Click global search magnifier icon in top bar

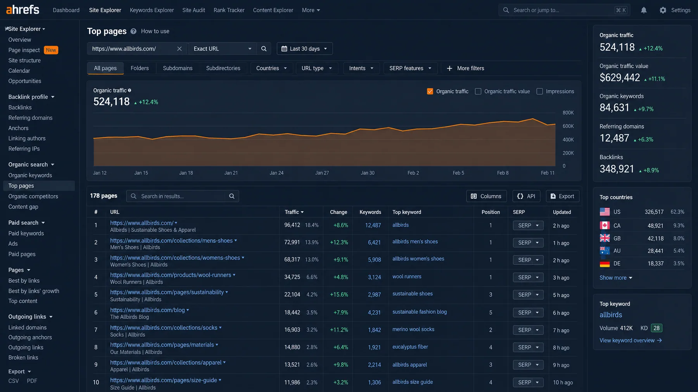click(506, 10)
